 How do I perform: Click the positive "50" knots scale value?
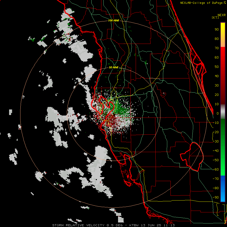coord(217,67)
